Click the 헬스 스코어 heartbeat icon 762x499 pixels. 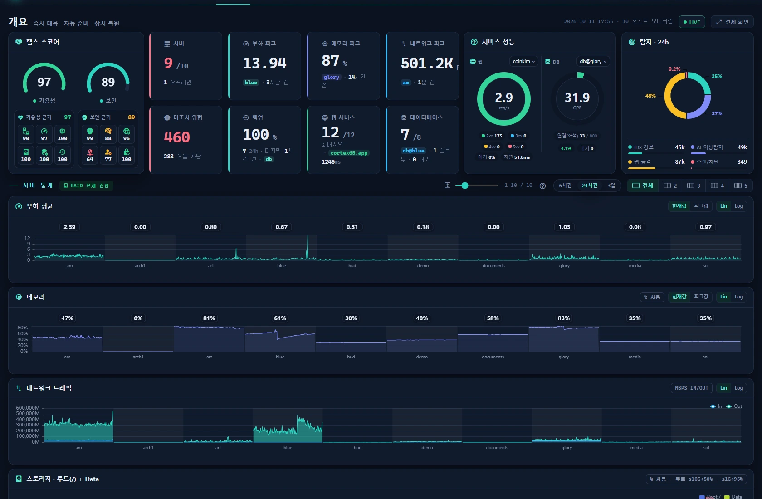(x=19, y=42)
